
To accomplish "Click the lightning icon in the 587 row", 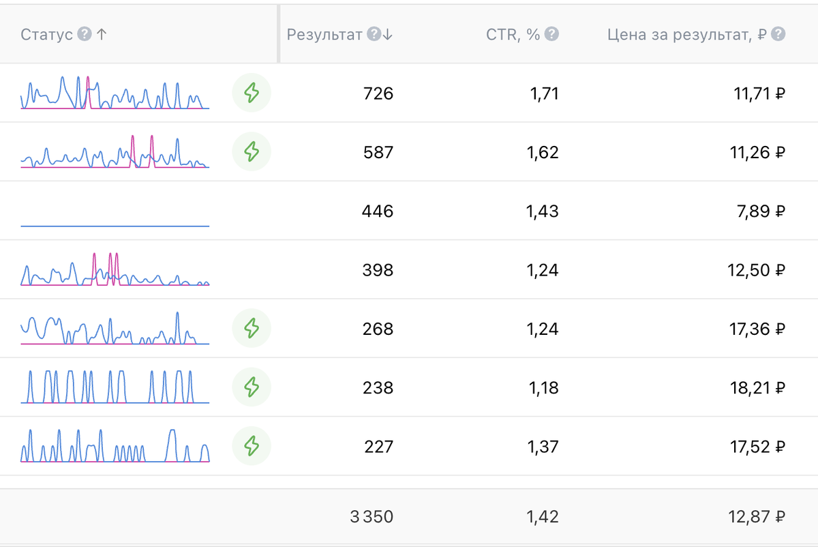I will point(252,151).
